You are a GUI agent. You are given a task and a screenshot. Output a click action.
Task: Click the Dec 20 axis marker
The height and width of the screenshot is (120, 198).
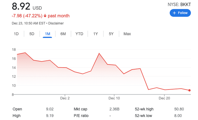[x=164, y=98]
